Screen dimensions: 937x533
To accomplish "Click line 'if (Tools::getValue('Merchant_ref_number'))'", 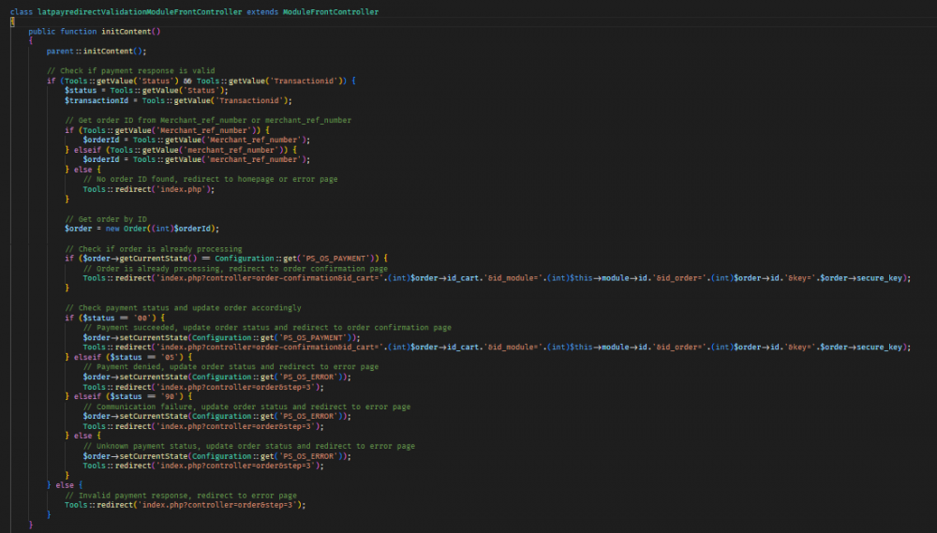I will (168, 130).
